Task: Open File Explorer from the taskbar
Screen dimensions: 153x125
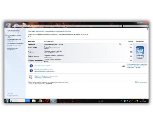Action: tap(34, 101)
